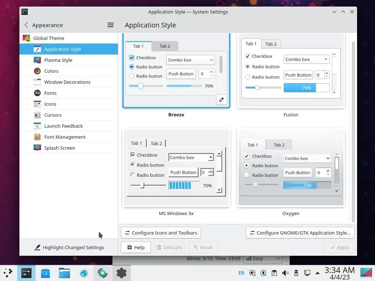Viewport: 375px width, 281px height.
Task: Click the Splash Screen icon
Action: 37,148
